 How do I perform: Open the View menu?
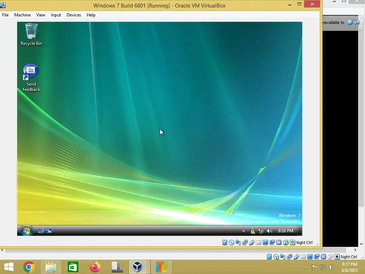(x=41, y=15)
